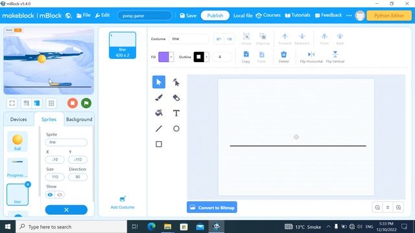
Task: Open the Outline color dropdown
Action: point(206,57)
